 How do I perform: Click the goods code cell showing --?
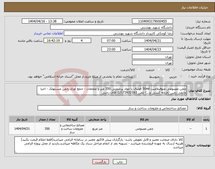[x=190, y=129]
